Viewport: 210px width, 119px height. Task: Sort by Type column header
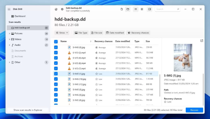[137, 41]
